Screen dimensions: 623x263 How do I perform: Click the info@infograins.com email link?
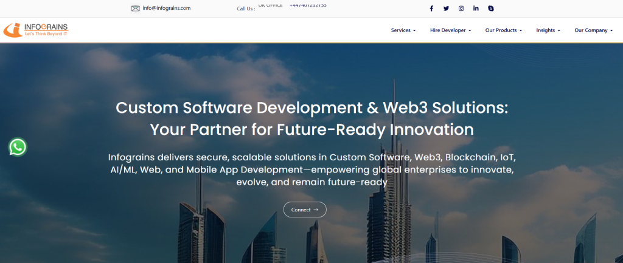167,9
